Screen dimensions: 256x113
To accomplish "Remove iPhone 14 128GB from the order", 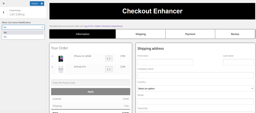I will point(52,56).
